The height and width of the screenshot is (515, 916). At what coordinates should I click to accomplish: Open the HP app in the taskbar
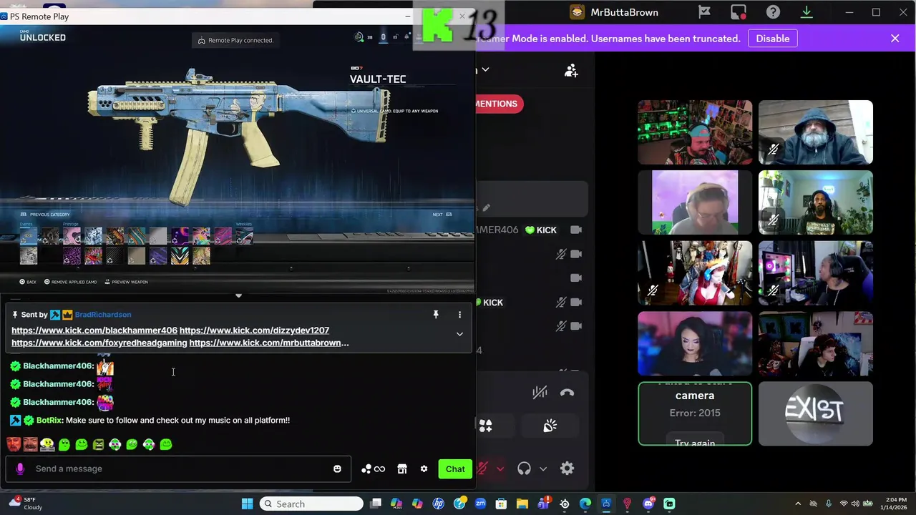[439, 504]
